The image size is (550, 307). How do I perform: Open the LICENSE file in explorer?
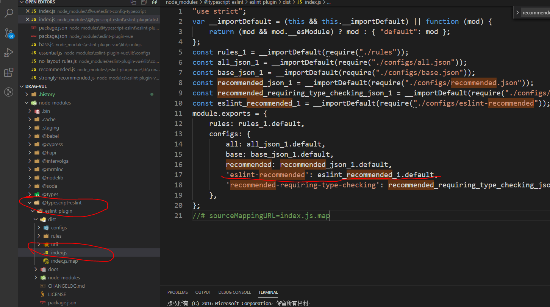pyautogui.click(x=89, y=294)
